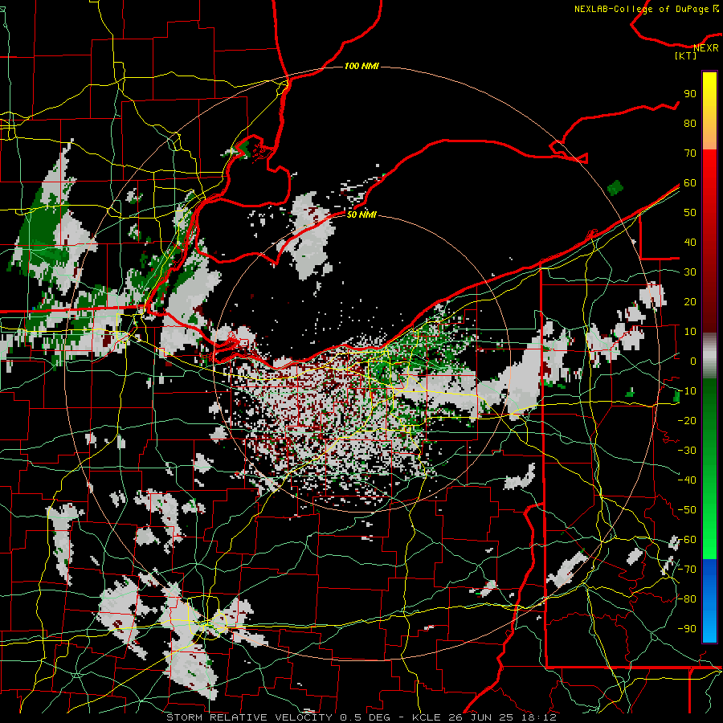Click the bright red segment of color bar
Viewport: 723px width, 723px height.
(x=709, y=185)
